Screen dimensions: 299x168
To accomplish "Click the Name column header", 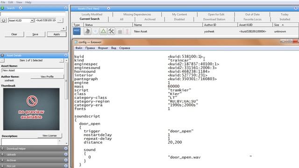I will pos(167,25).
